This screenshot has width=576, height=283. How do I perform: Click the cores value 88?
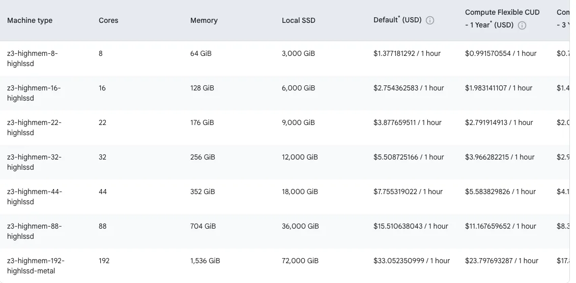pos(102,226)
